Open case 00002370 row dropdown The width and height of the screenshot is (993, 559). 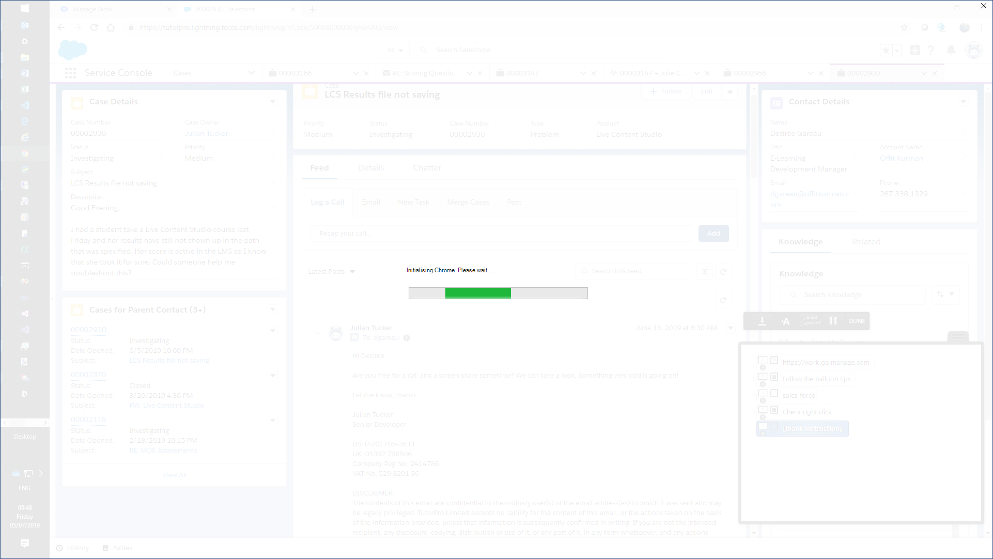click(x=272, y=376)
